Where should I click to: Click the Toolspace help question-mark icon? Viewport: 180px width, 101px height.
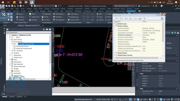[x=50, y=29]
